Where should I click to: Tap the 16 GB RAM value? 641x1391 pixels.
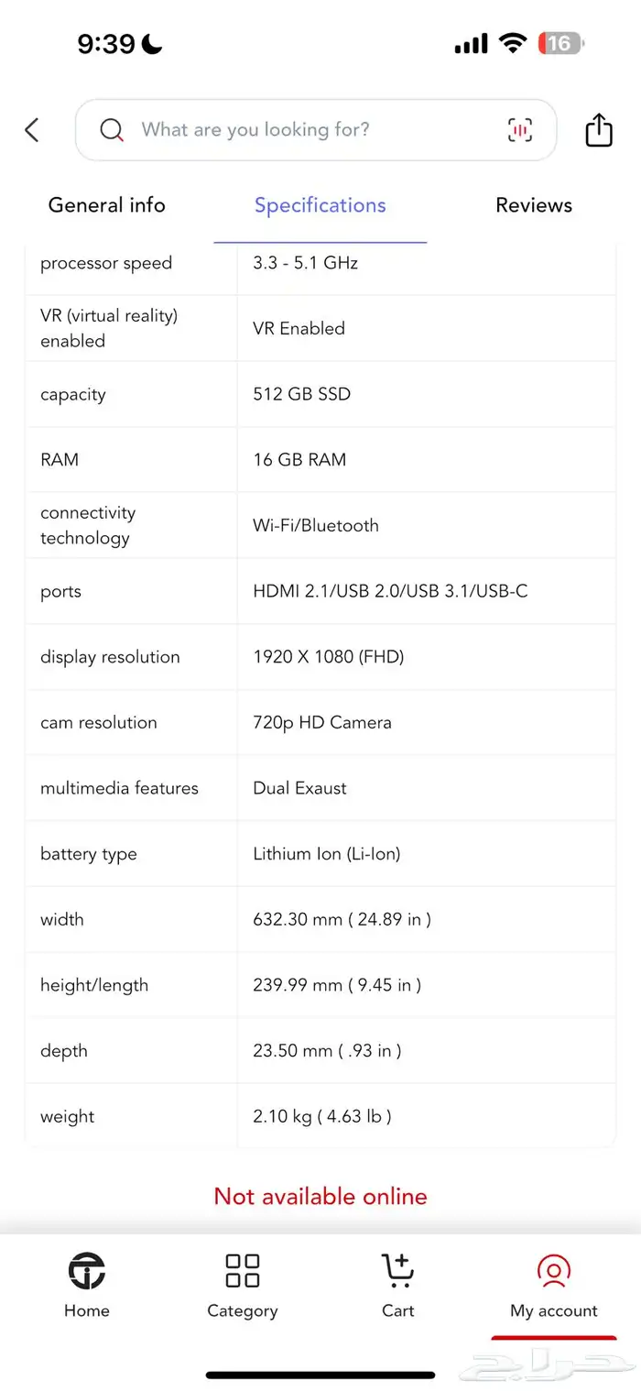(299, 460)
